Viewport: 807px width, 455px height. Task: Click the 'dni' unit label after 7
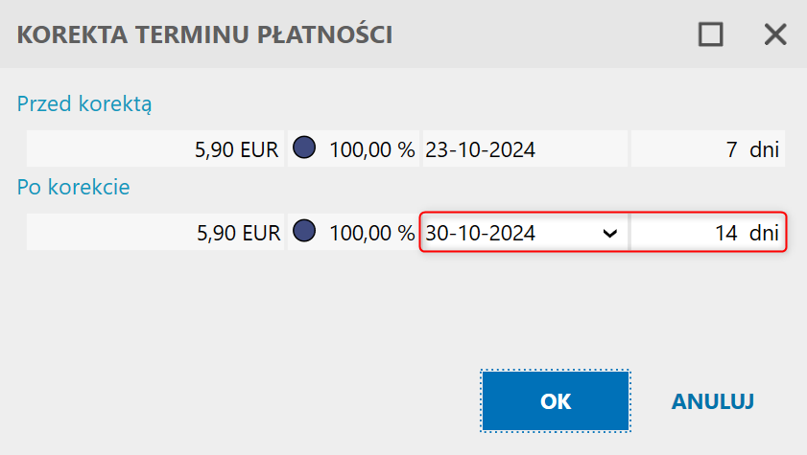click(764, 149)
